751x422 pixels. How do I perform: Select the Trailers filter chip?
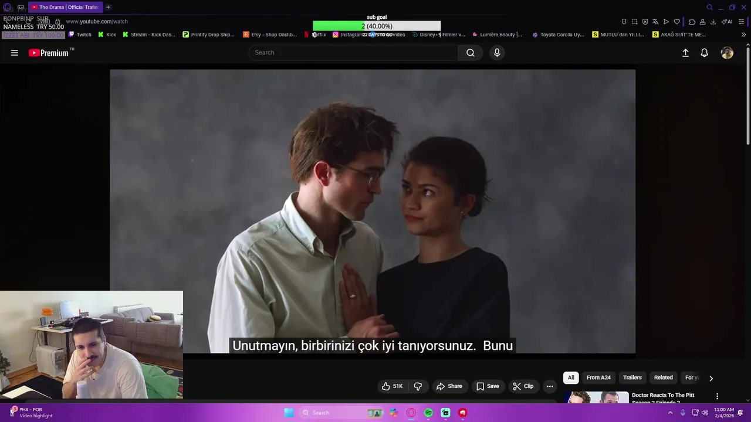pyautogui.click(x=632, y=377)
